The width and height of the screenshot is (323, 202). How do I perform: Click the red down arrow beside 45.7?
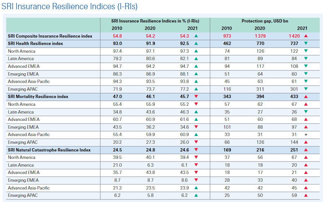click(196, 97)
